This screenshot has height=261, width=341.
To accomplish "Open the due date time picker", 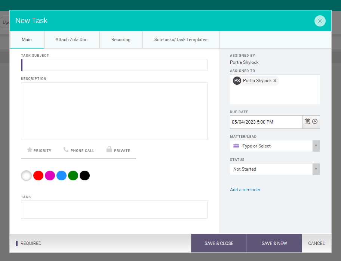I will 315,121.
